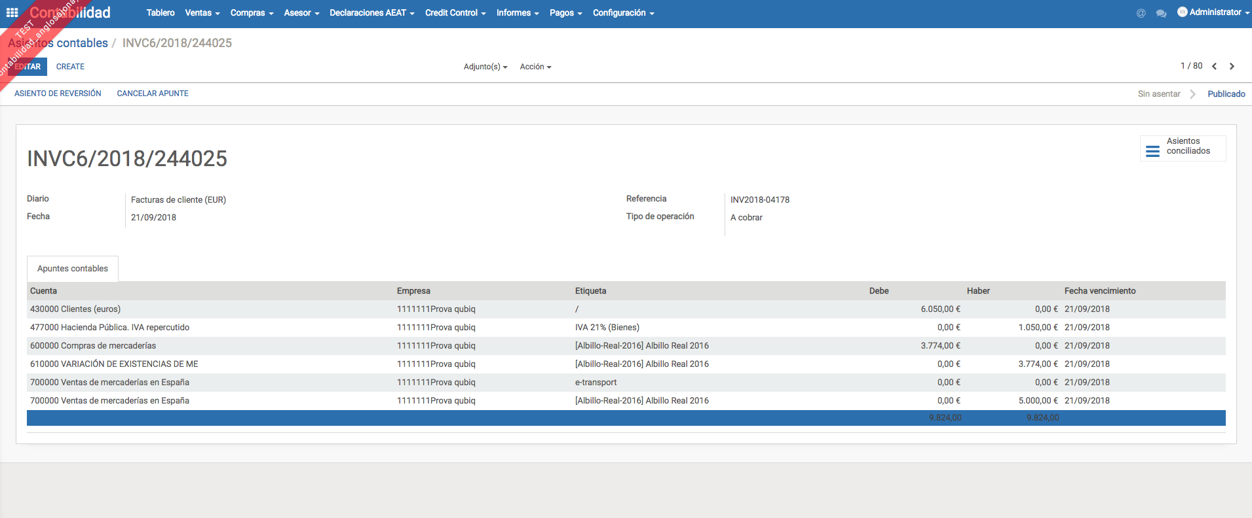The height and width of the screenshot is (518, 1252).
Task: Open the apps grid menu icon
Action: click(x=12, y=12)
